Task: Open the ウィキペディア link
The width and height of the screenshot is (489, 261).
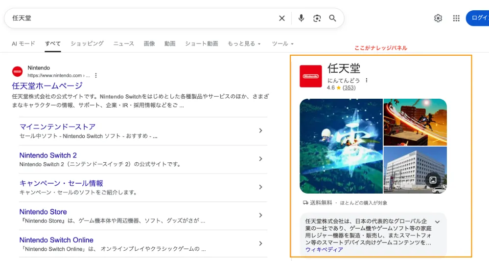Action: (324, 250)
